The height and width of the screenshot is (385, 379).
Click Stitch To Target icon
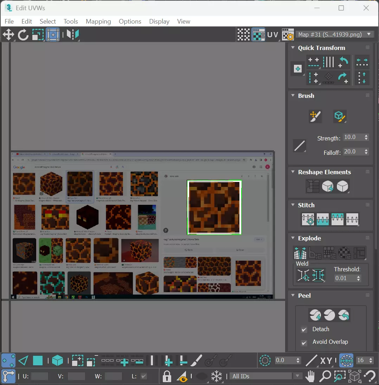308,219
